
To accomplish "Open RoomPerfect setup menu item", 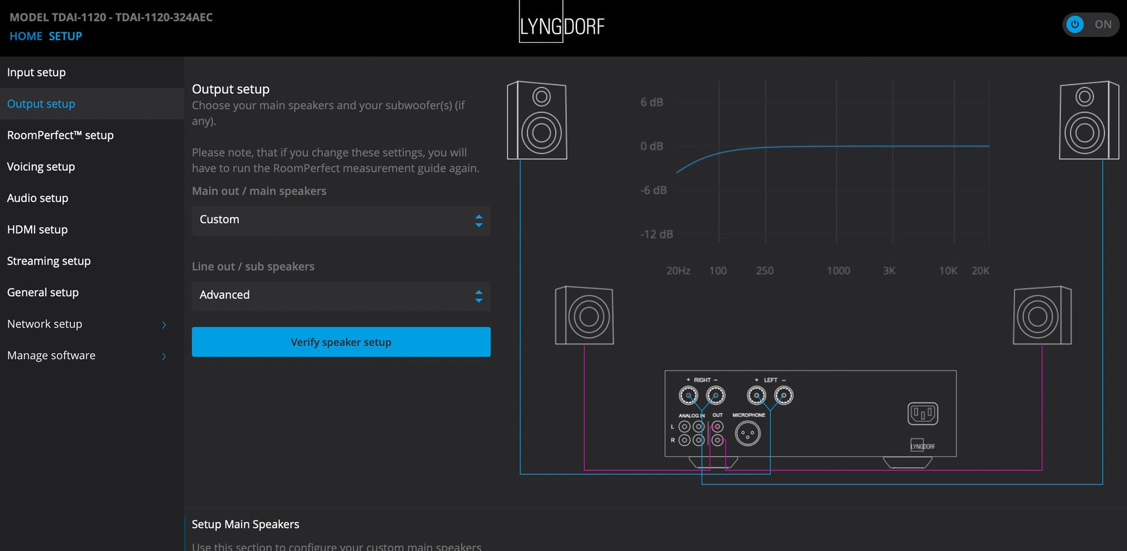I will point(92,136).
